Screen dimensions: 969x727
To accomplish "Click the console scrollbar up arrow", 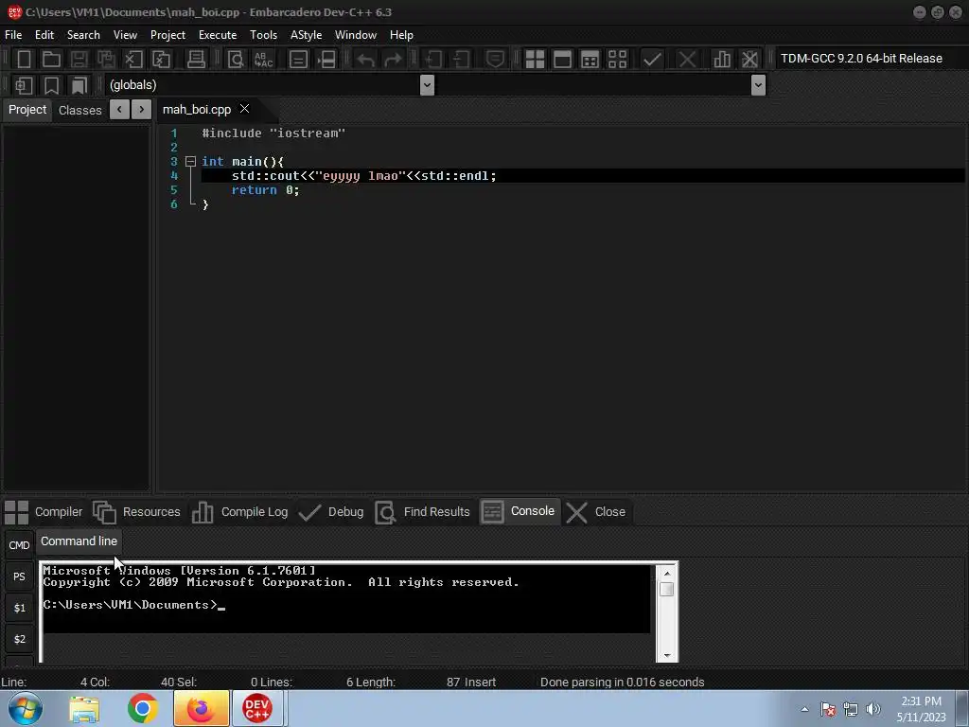I will point(667,573).
